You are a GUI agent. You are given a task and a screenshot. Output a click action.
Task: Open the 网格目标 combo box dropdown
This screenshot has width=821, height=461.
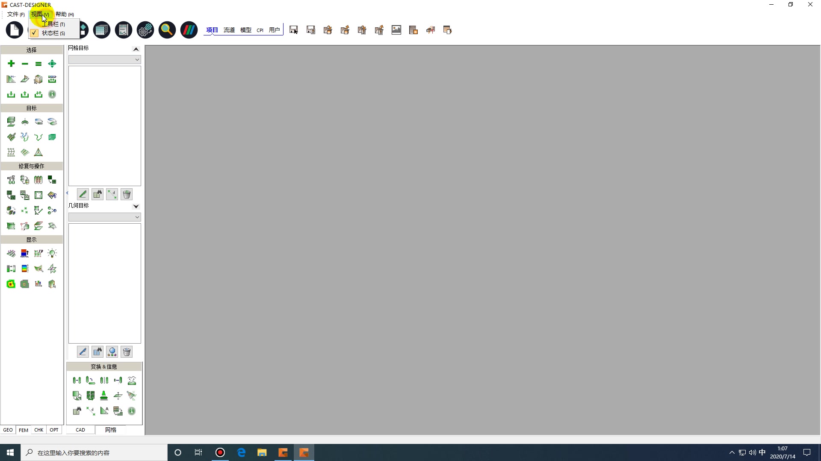pyautogui.click(x=104, y=60)
